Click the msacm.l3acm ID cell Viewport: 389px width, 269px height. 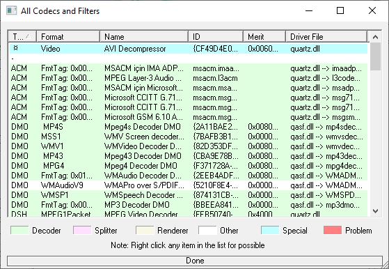pos(215,78)
